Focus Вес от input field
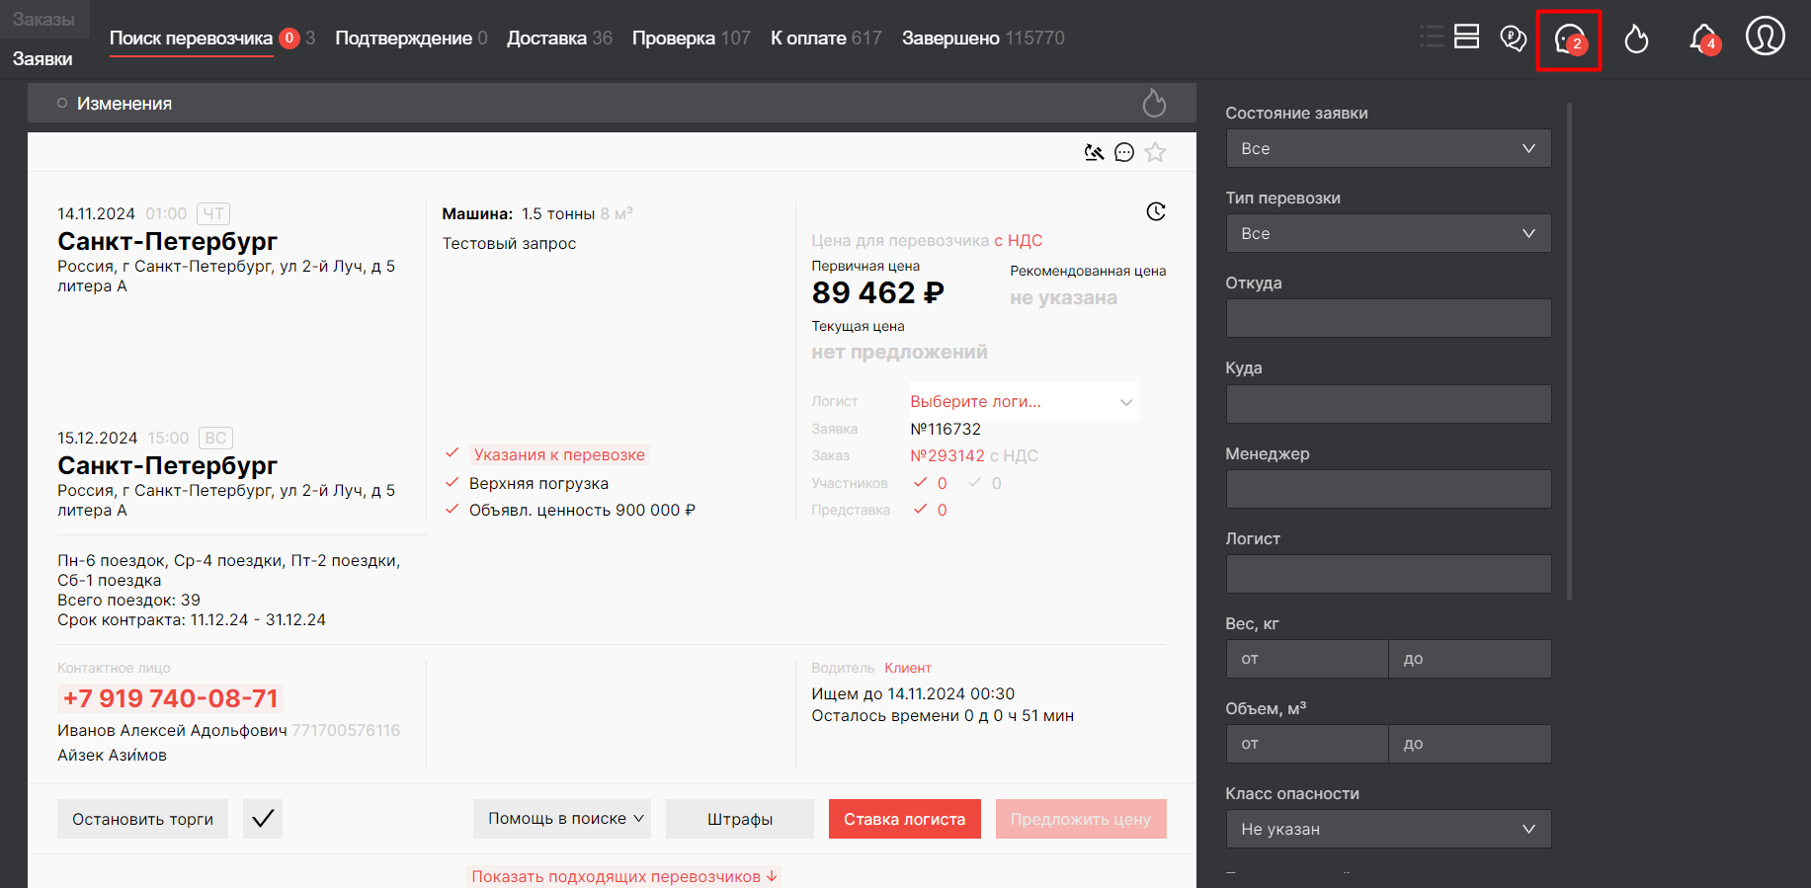1811x888 pixels. (1307, 659)
